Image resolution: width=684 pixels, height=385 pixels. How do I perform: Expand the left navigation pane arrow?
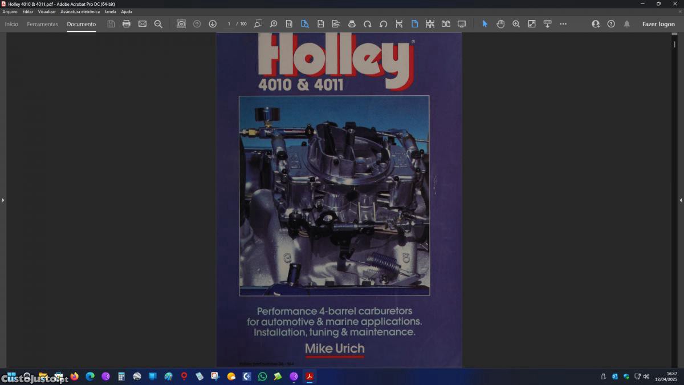click(3, 200)
